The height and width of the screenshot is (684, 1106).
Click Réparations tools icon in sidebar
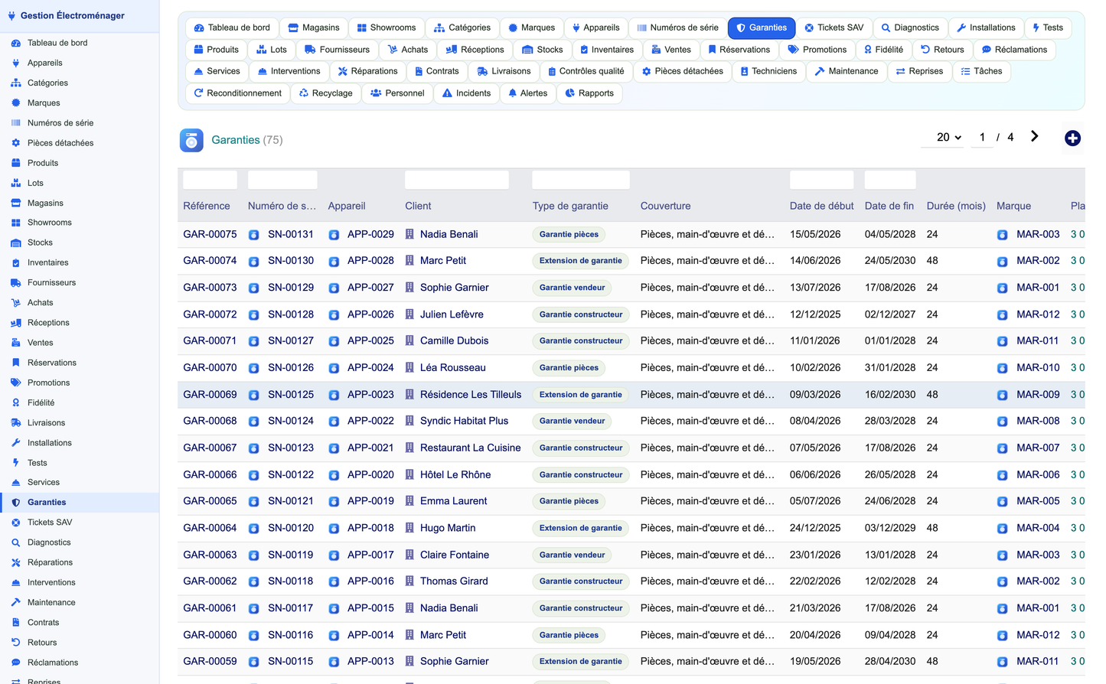click(15, 562)
